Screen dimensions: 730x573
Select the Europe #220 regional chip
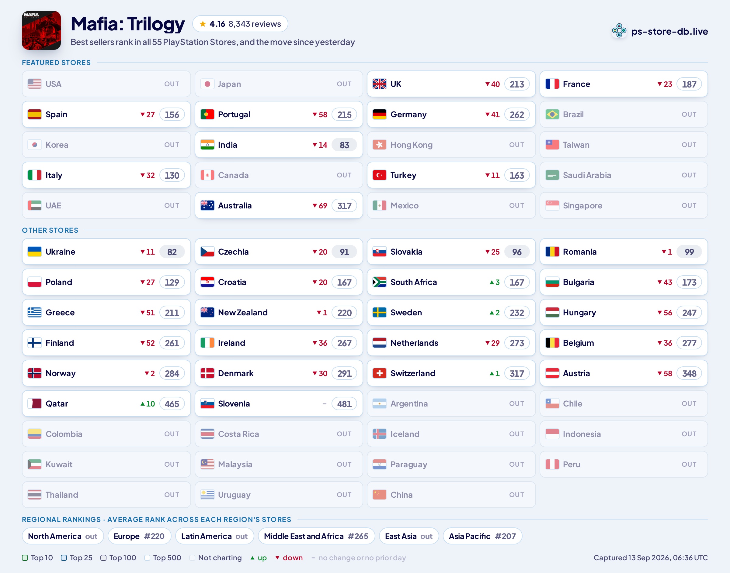pos(139,536)
